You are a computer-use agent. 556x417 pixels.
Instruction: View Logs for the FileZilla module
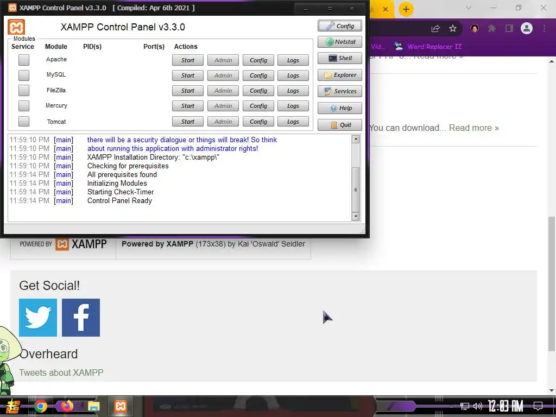click(x=293, y=91)
